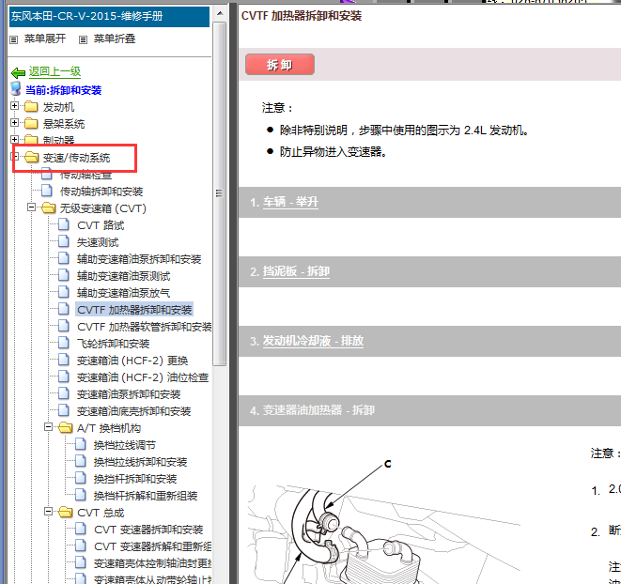Click the red 拆卸 button
This screenshot has height=584, width=621.
280,65
